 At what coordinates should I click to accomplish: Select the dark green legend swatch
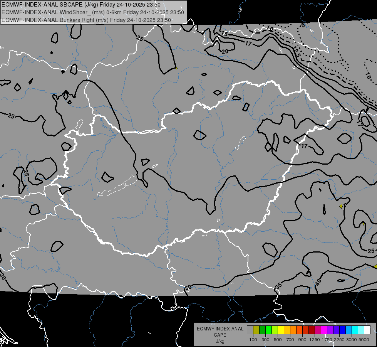tap(262, 330)
